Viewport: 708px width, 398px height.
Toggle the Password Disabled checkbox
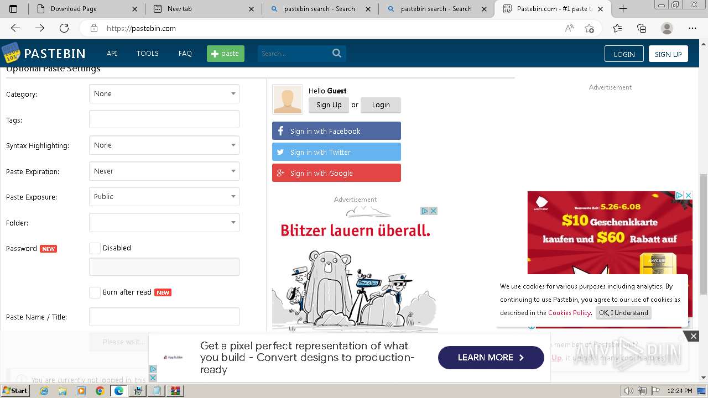coord(95,248)
